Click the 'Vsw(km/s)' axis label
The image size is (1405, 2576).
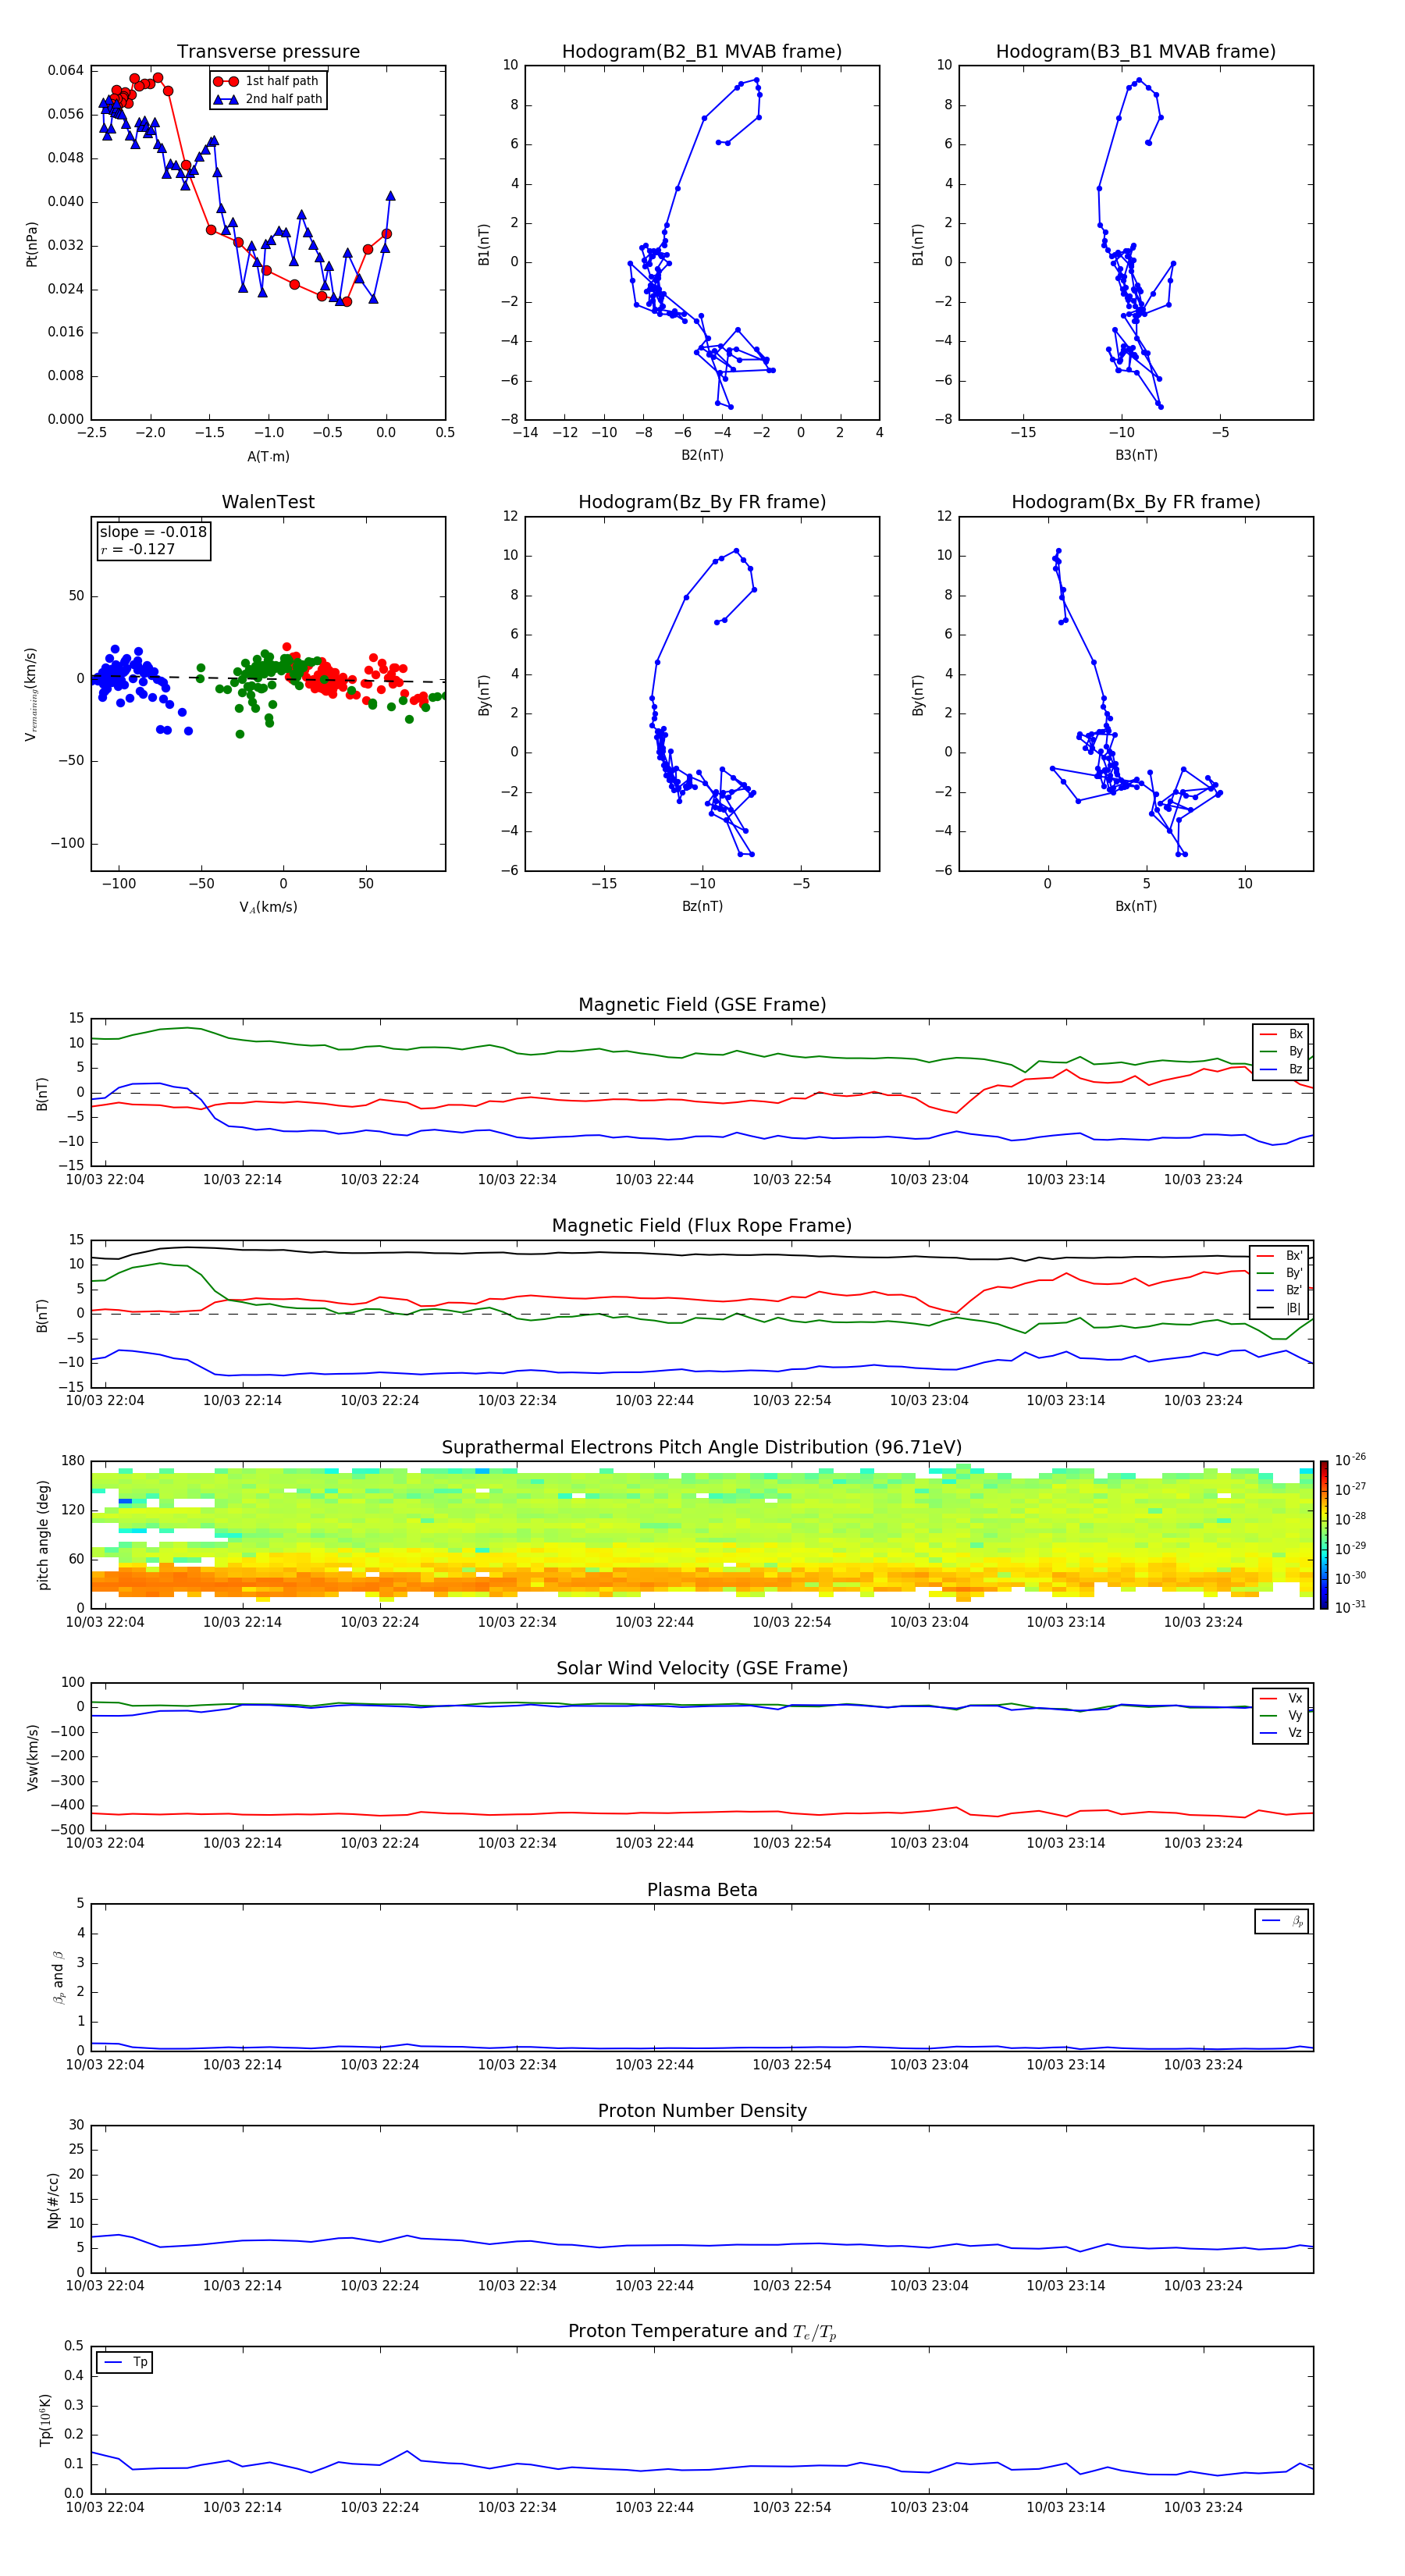(x=32, y=1757)
